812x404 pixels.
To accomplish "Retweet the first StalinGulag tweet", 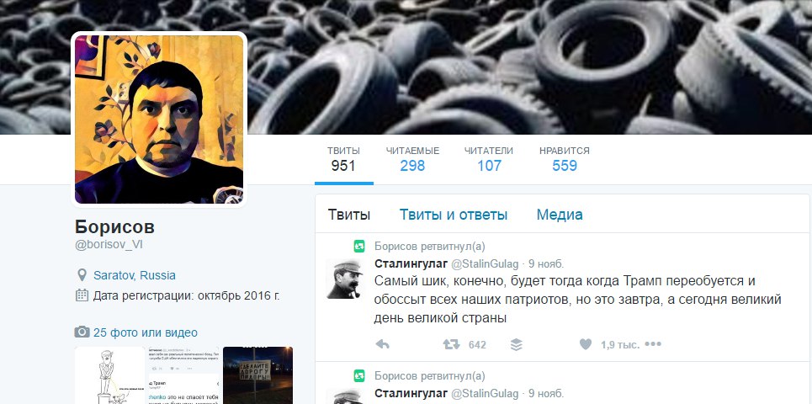I will 452,344.
